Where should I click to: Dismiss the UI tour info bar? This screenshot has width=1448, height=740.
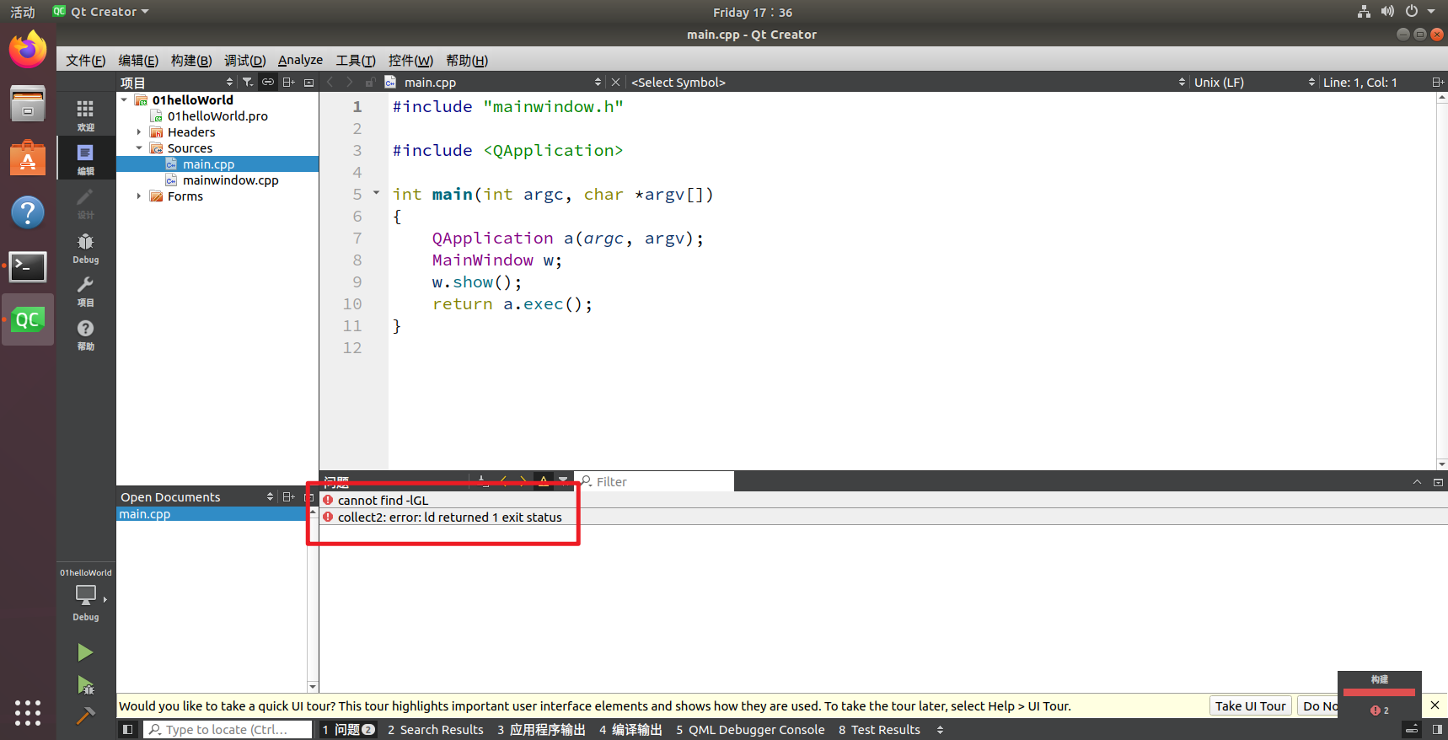point(1435,705)
